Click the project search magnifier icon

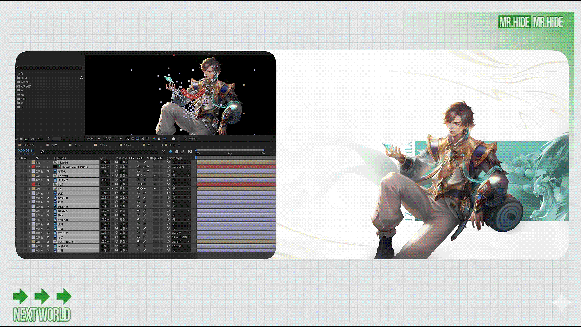[x=18, y=68]
